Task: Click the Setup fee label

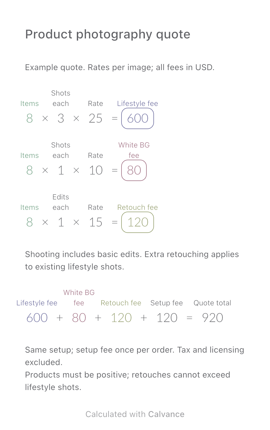Action: [x=167, y=303]
